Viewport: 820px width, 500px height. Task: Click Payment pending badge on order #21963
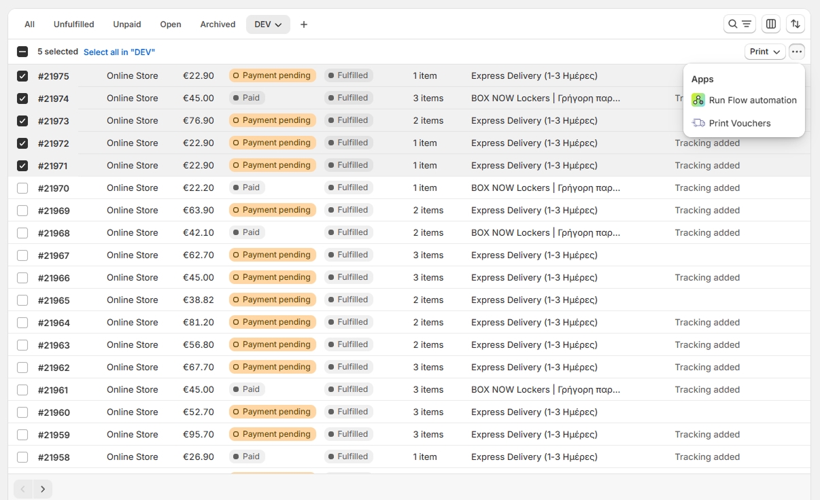point(272,344)
